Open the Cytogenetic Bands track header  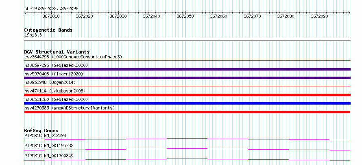pyautogui.click(x=48, y=30)
